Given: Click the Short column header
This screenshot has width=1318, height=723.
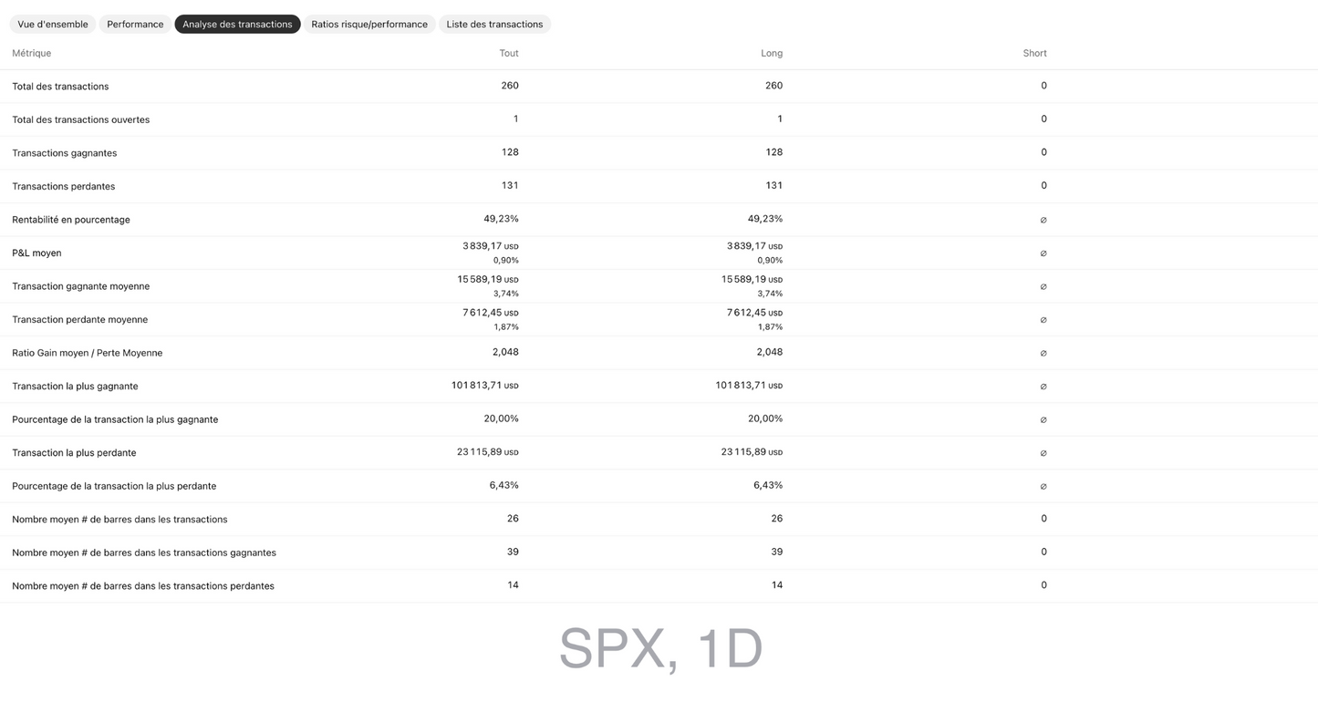Looking at the screenshot, I should pos(1034,53).
